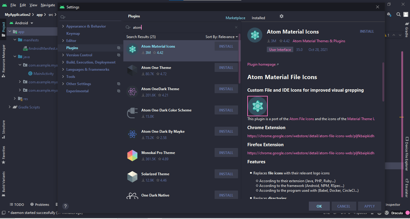Image resolution: width=410 pixels, height=219 pixels.
Task: Click the Atom Material Icons plugin logo in details
Action: (x=255, y=35)
